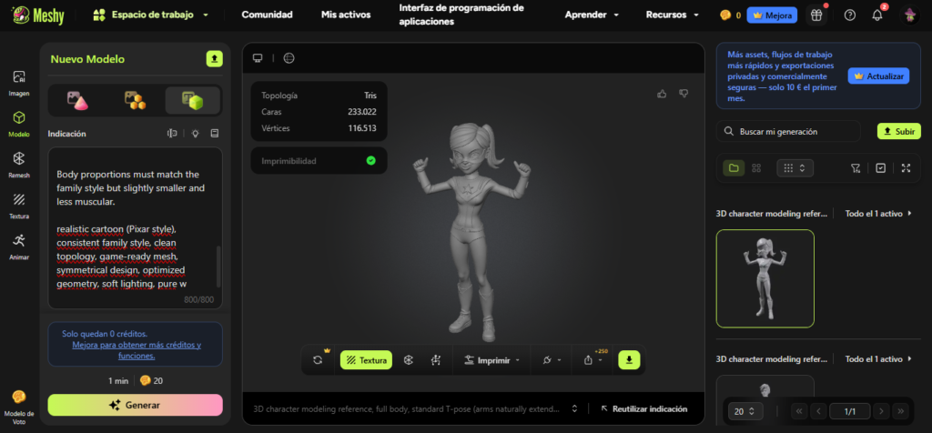Click the green download button in viewport toolbar

pos(630,360)
